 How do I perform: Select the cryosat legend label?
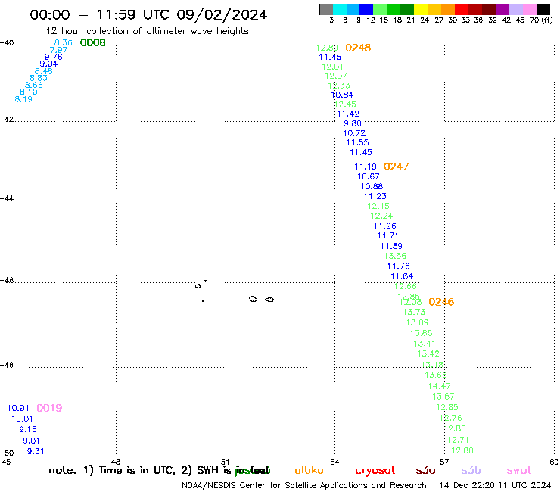click(375, 471)
